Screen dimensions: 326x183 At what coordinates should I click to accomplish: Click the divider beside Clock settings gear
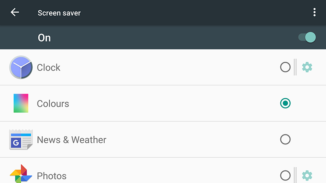coord(295,67)
